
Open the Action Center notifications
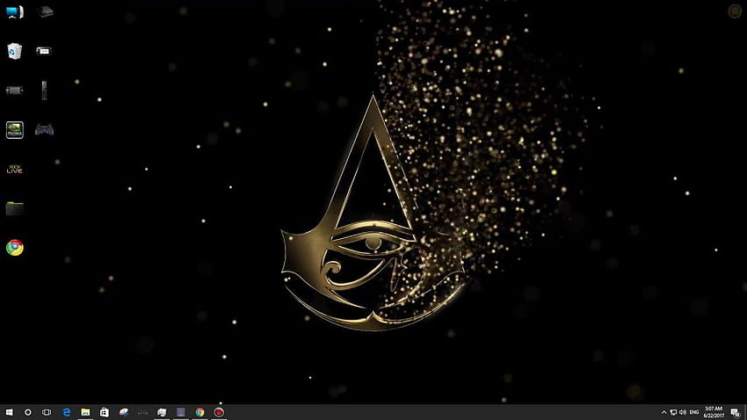pyautogui.click(x=736, y=412)
